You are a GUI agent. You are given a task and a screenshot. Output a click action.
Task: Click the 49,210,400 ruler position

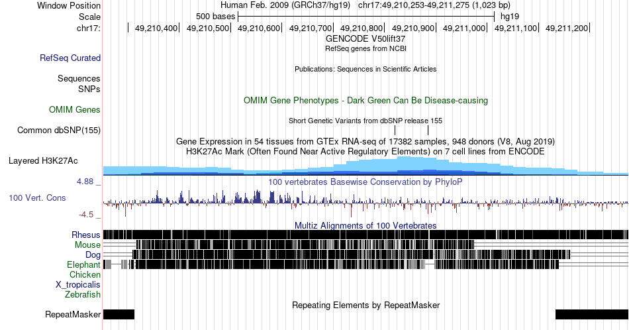click(x=156, y=28)
